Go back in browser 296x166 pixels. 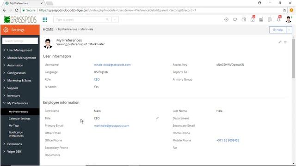5,10
